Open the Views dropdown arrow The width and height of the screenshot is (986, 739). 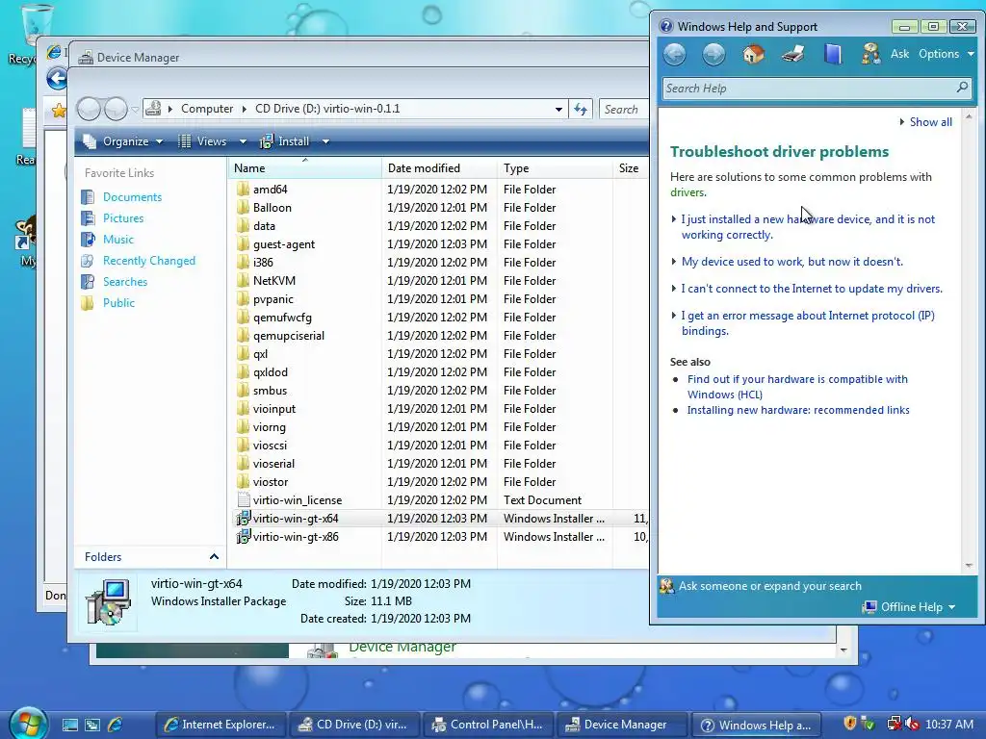point(244,141)
